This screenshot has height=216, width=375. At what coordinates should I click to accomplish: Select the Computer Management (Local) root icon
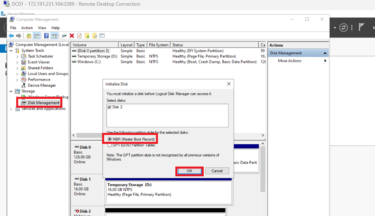coord(11,45)
